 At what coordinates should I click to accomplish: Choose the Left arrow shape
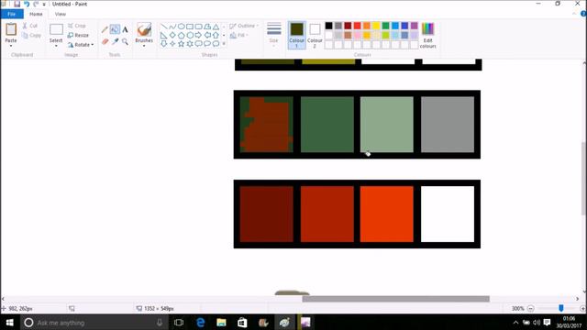pyautogui.click(x=207, y=35)
